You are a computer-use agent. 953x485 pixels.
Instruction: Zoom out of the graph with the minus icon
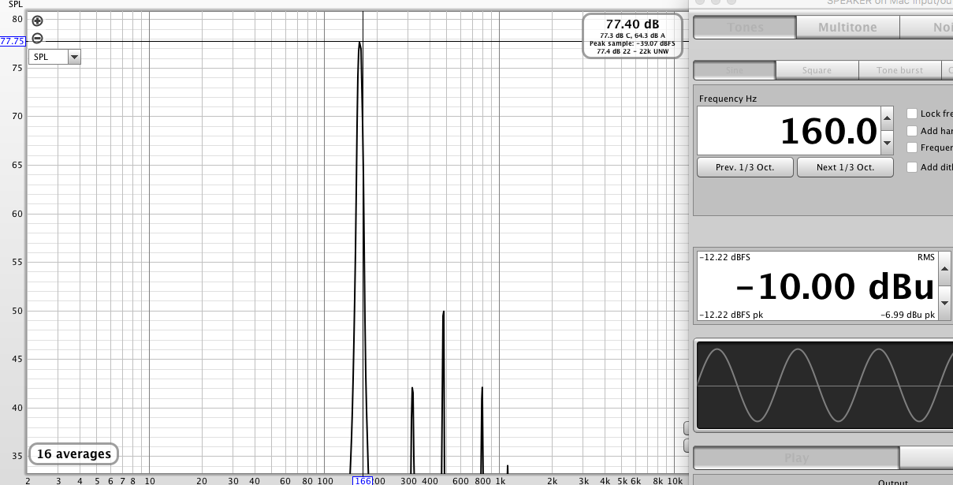[37, 39]
